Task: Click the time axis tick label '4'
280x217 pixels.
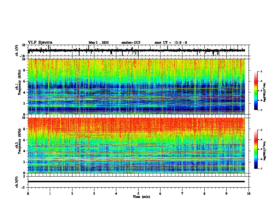Action: click(x=116, y=193)
